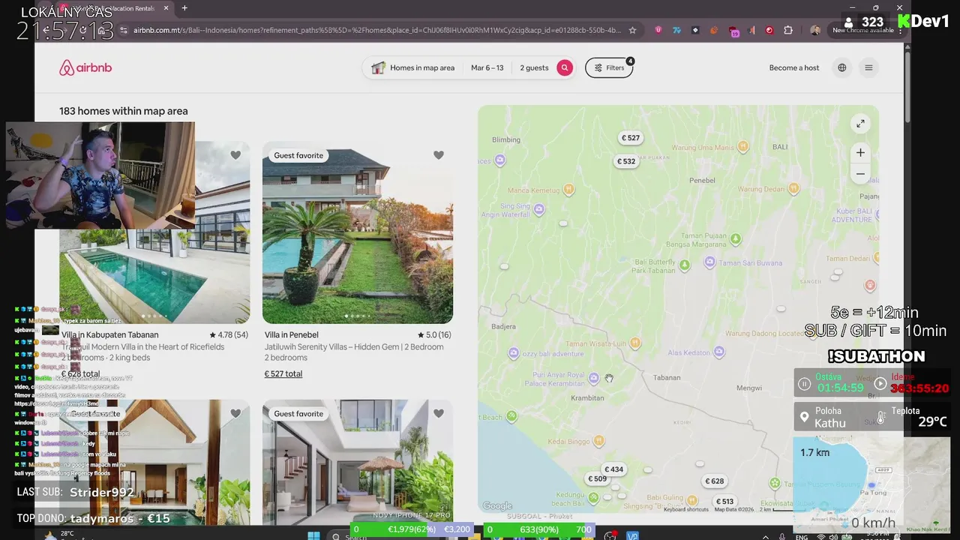Open Chrome extensions puzzle icon
Screen dimensions: 960x540
coord(788,30)
